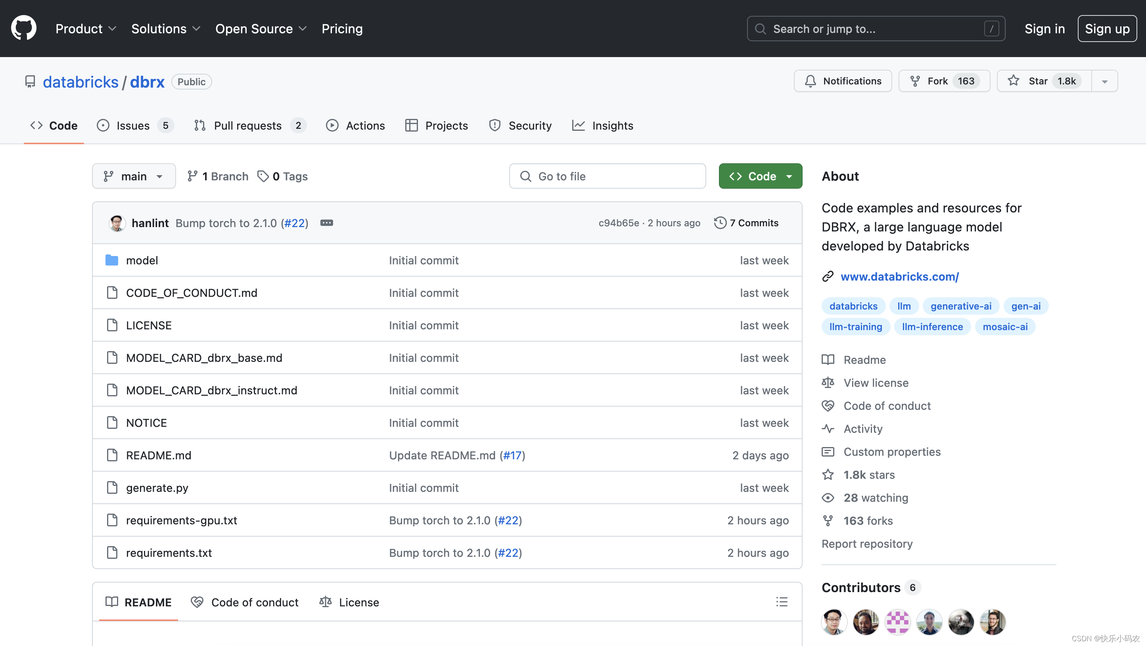The height and width of the screenshot is (646, 1146).
Task: Click the GitHub octocat logo
Action: pos(23,29)
